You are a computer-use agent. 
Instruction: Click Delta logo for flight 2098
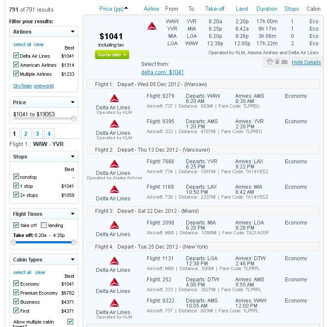114,225
